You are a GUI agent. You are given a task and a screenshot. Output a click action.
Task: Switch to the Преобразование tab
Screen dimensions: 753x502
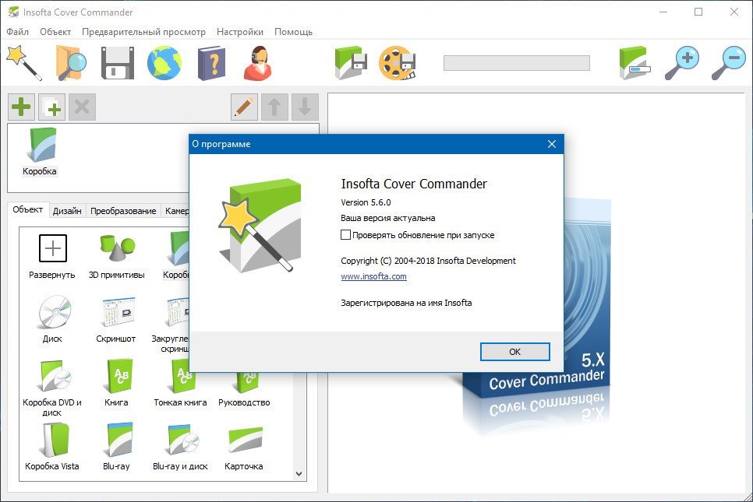pyautogui.click(x=123, y=210)
